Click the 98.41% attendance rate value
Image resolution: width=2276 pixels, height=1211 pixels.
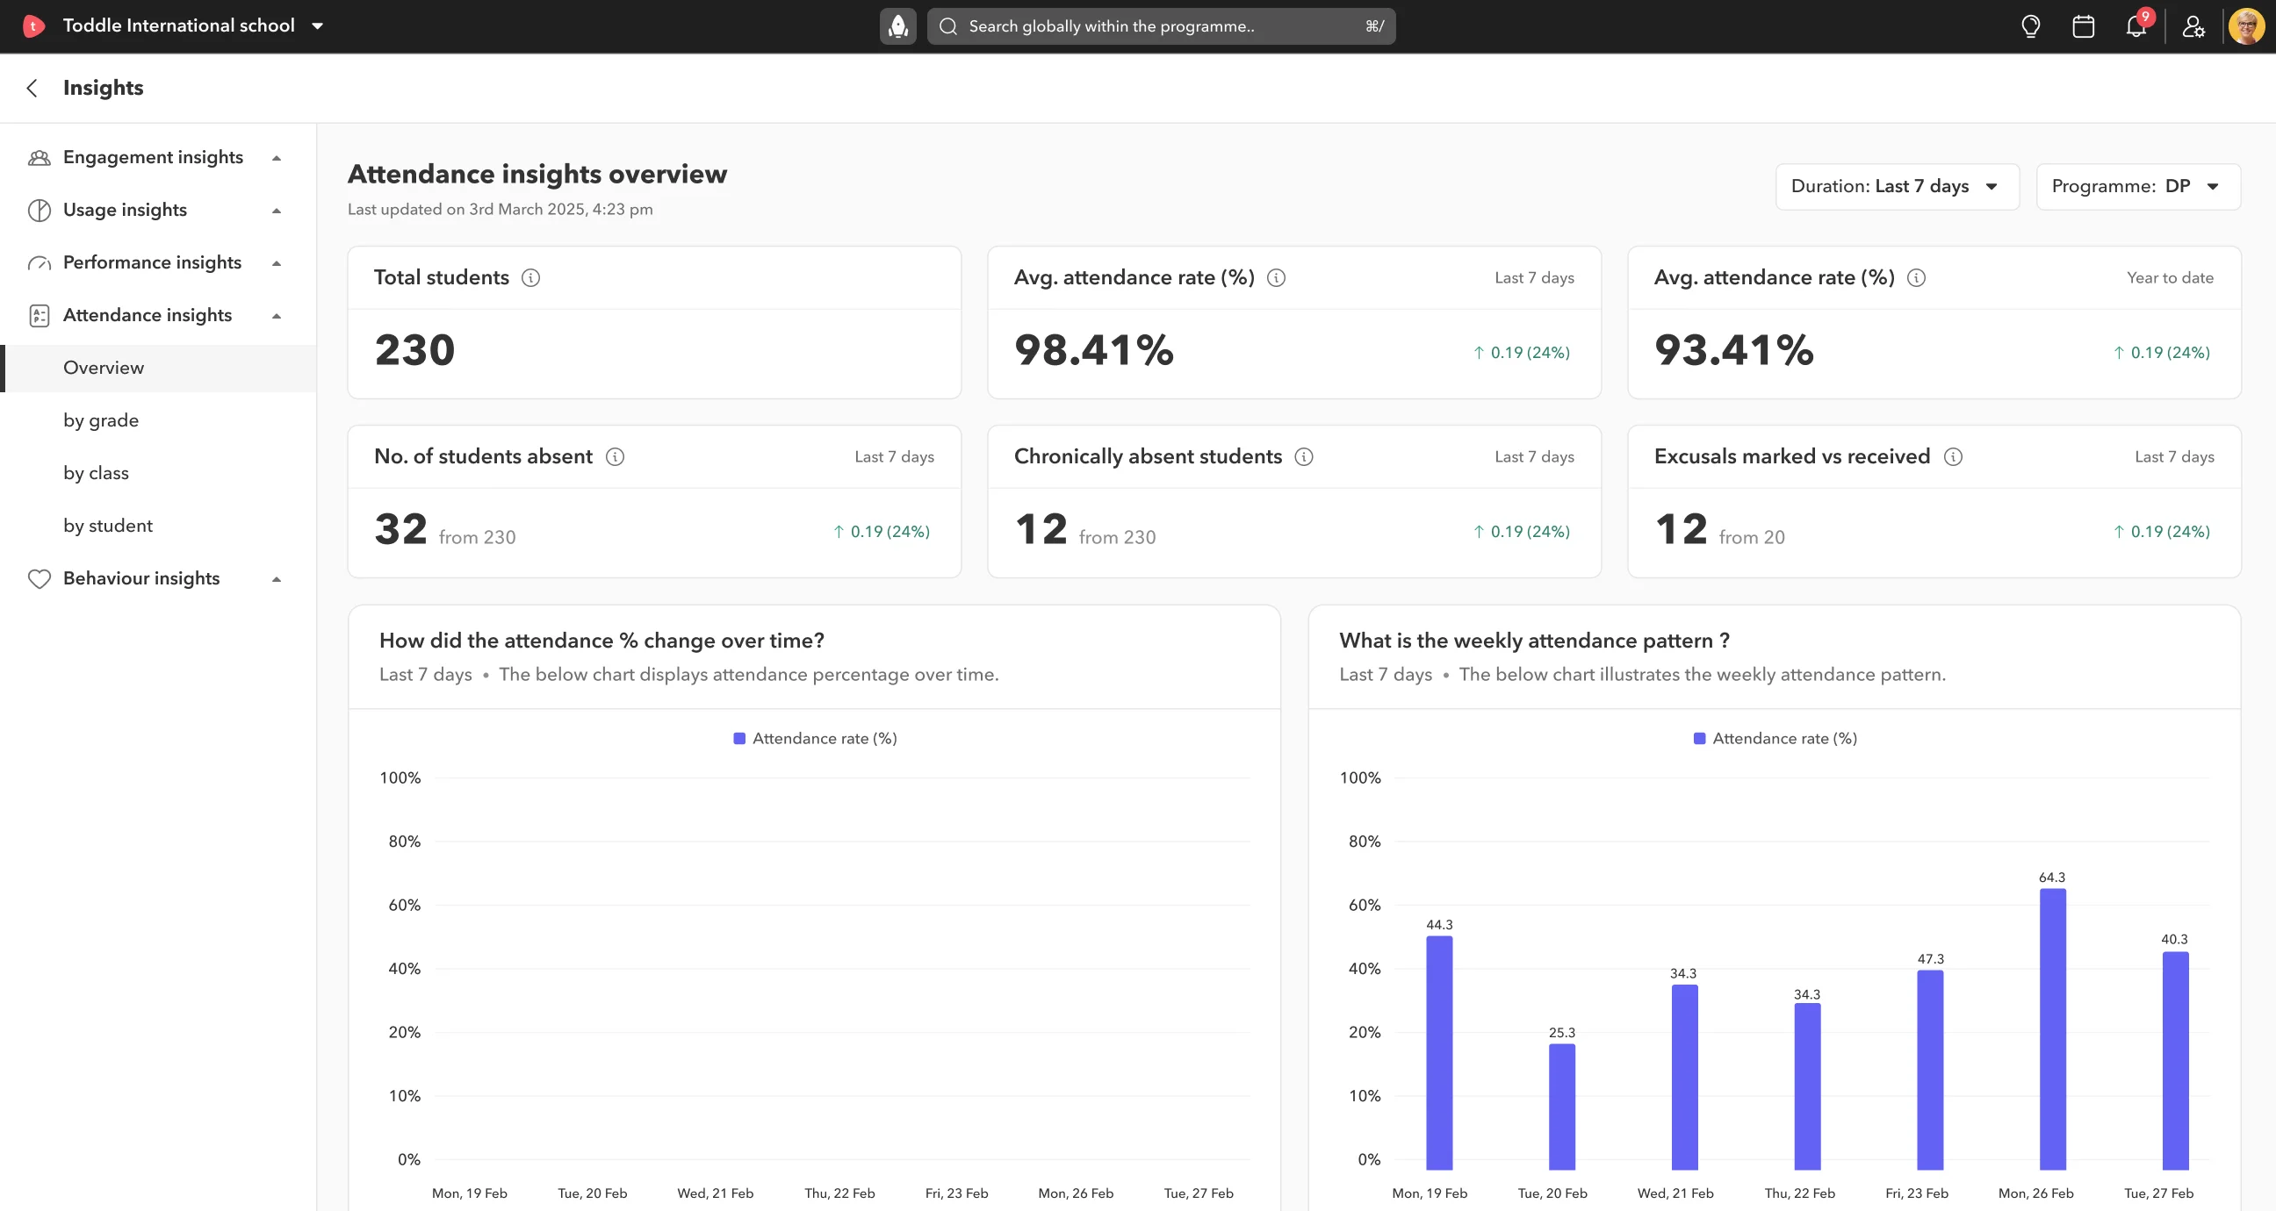[1094, 350]
